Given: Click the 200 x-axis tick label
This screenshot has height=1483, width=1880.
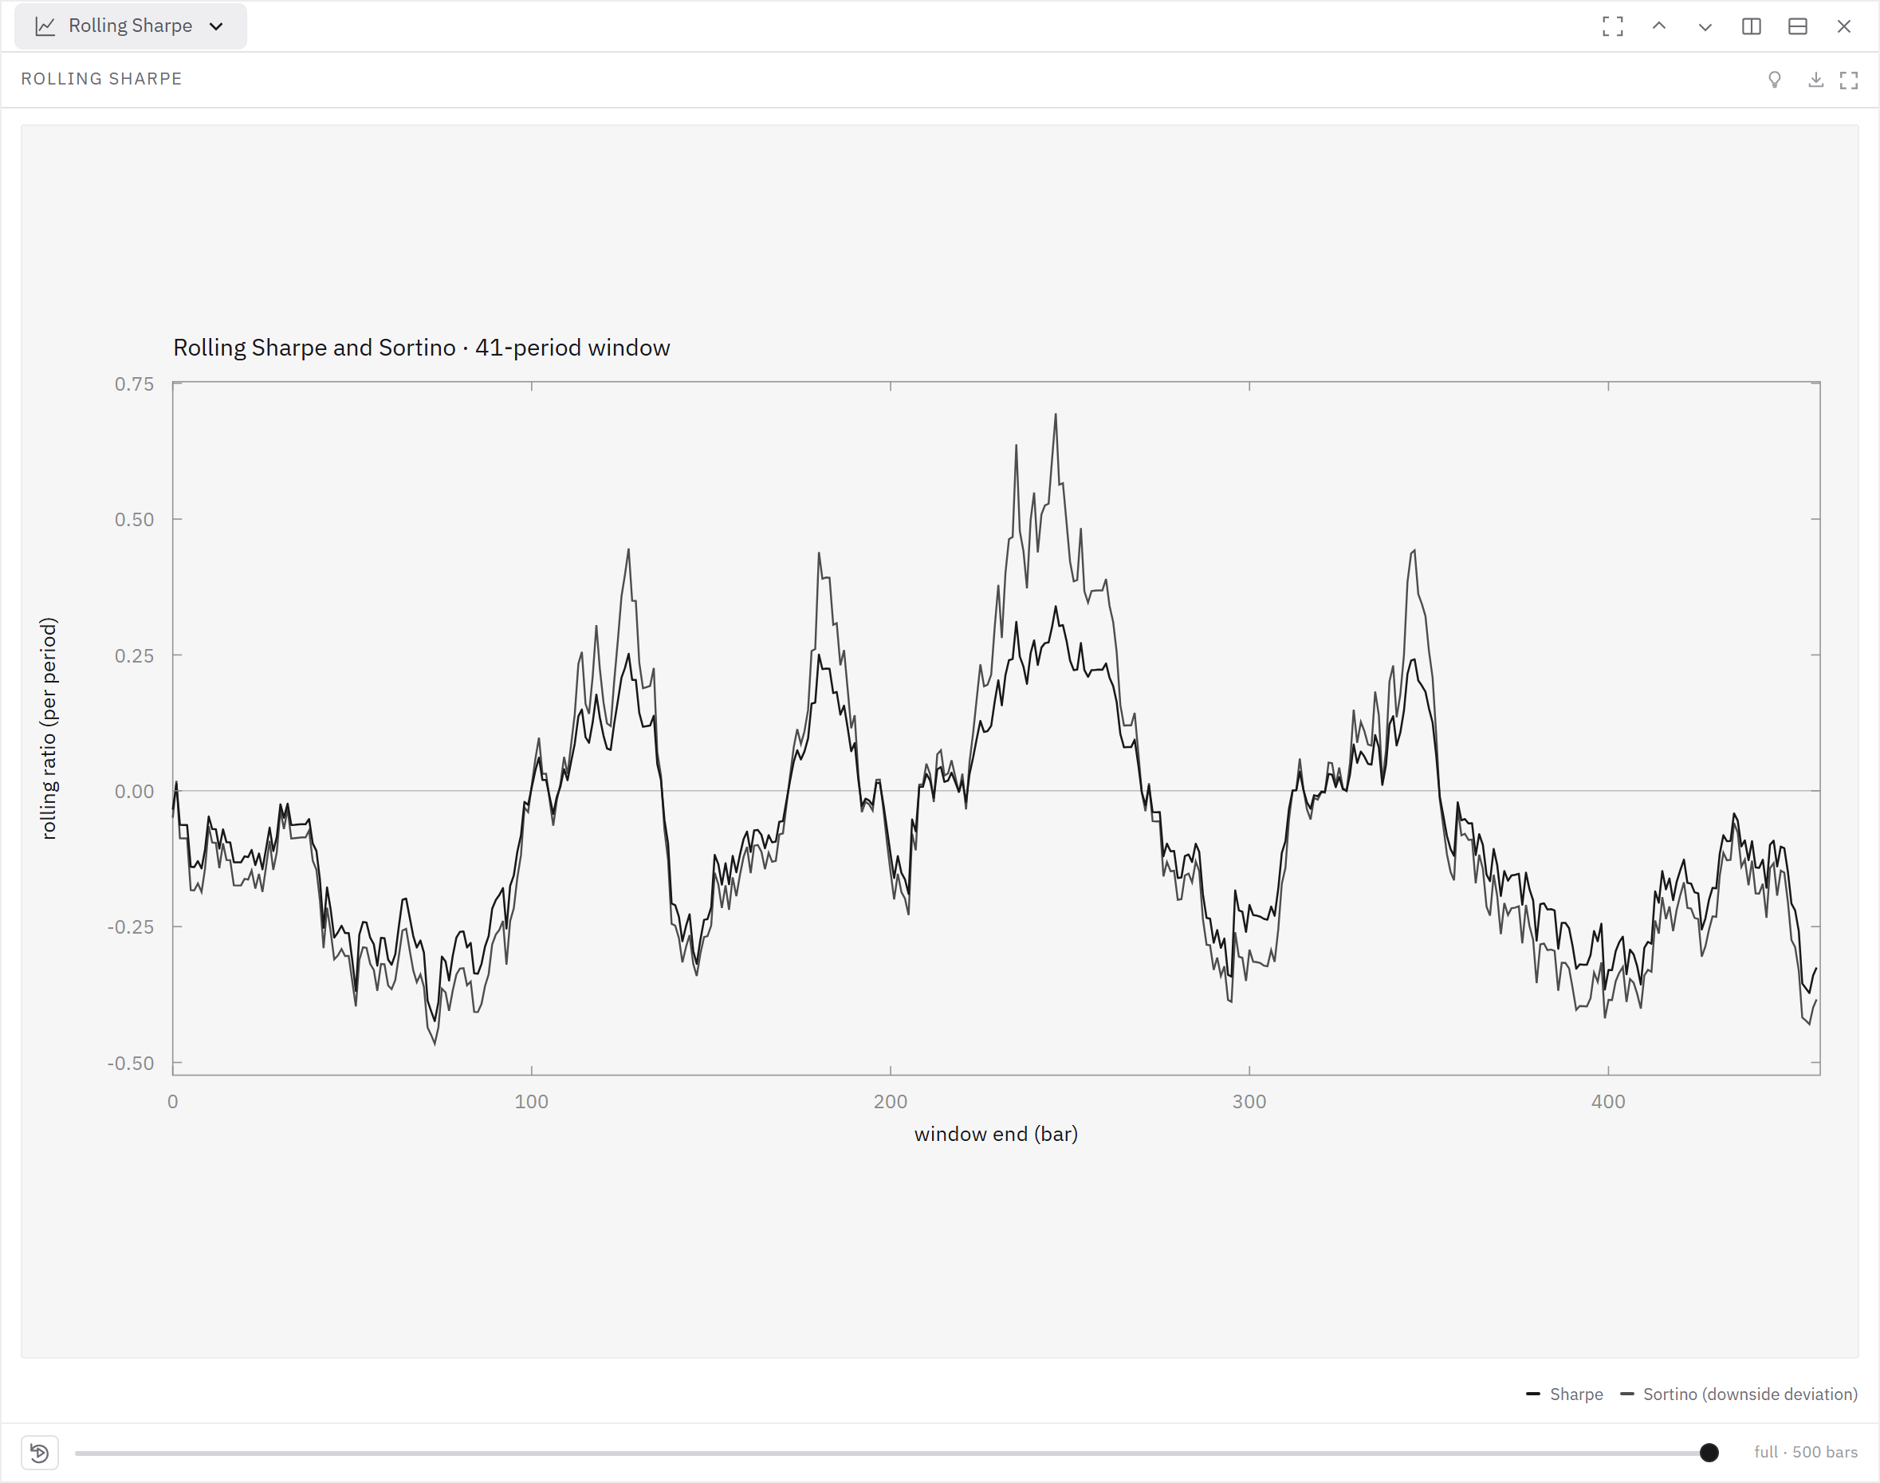Looking at the screenshot, I should pyautogui.click(x=890, y=1102).
